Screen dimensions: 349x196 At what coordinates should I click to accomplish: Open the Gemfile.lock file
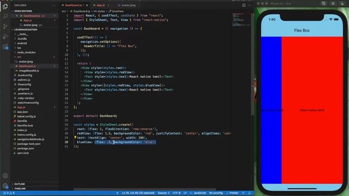(x=25, y=126)
